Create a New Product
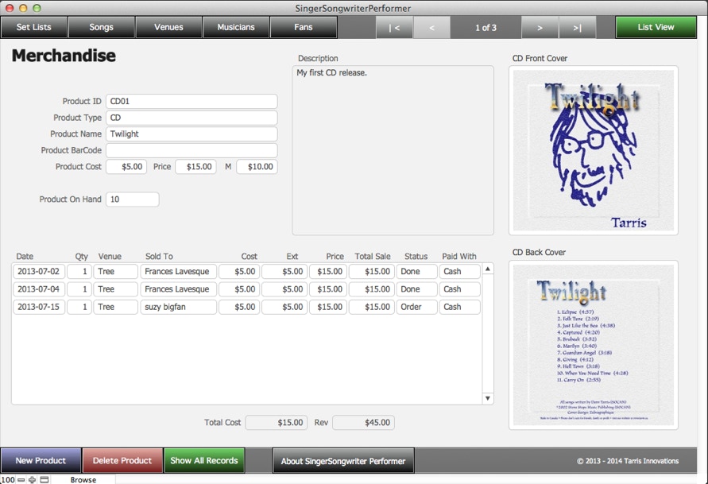The height and width of the screenshot is (484, 708). 41,461
